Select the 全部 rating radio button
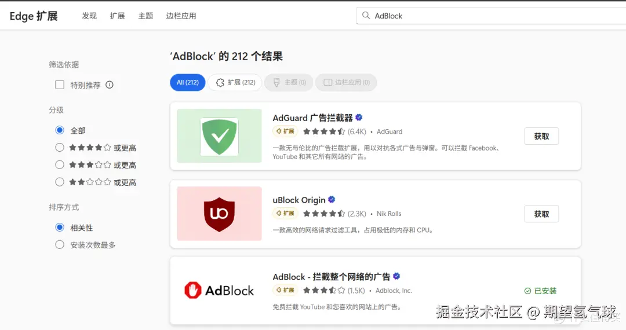The height and width of the screenshot is (330, 626). click(x=60, y=130)
